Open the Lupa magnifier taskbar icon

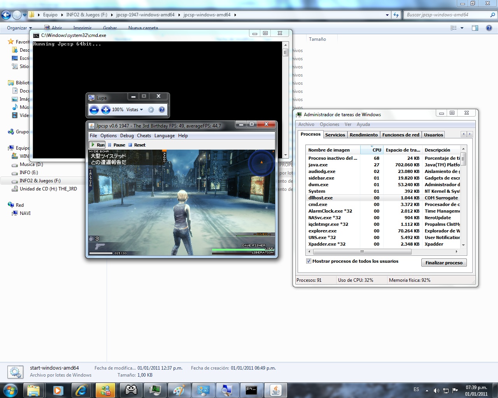pyautogui.click(x=227, y=390)
